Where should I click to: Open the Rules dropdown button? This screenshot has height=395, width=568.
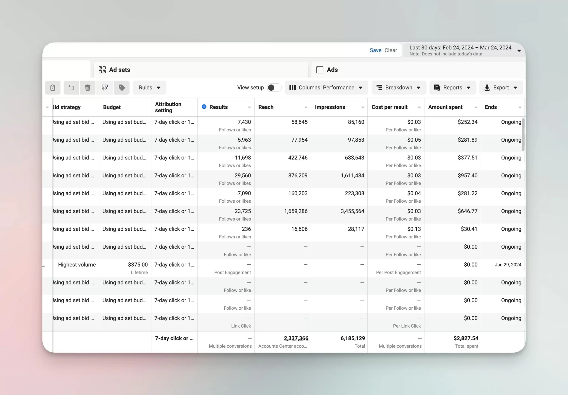tap(149, 88)
